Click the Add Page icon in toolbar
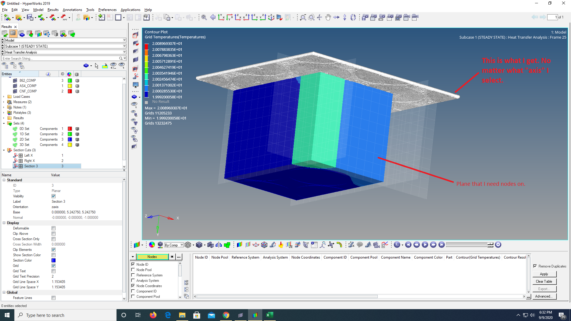The image size is (571, 321). point(101,18)
